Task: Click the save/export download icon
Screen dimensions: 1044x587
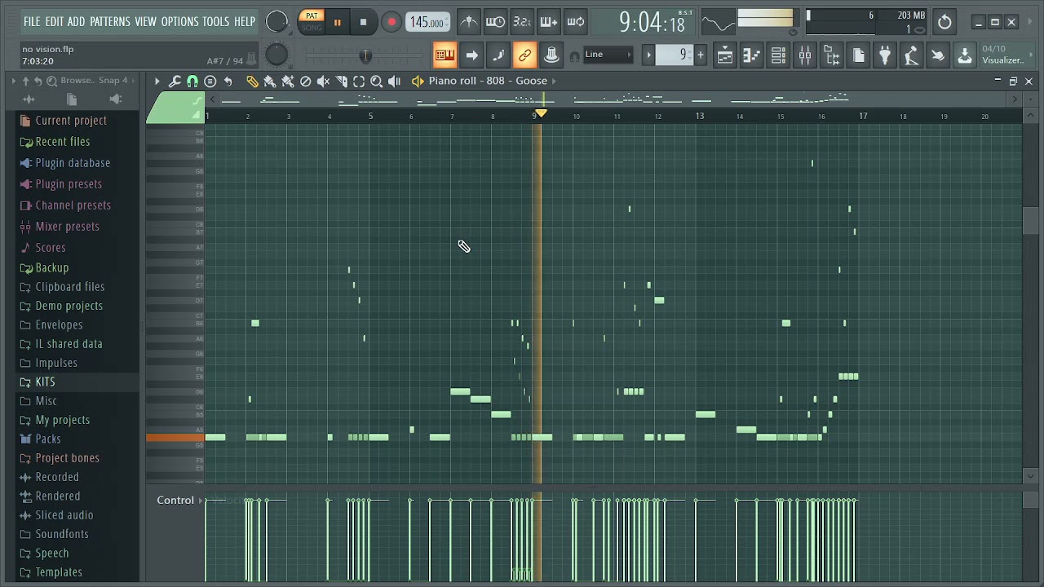Action: 965,55
